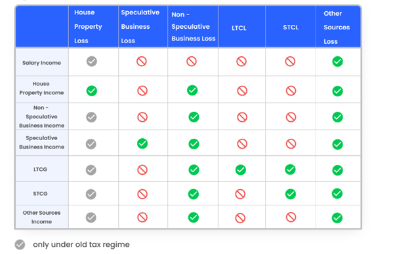This screenshot has width=395, height=254.
Task: Click the prohibited icon for Salary Income Speculative Business Loss
Action: pos(142,62)
